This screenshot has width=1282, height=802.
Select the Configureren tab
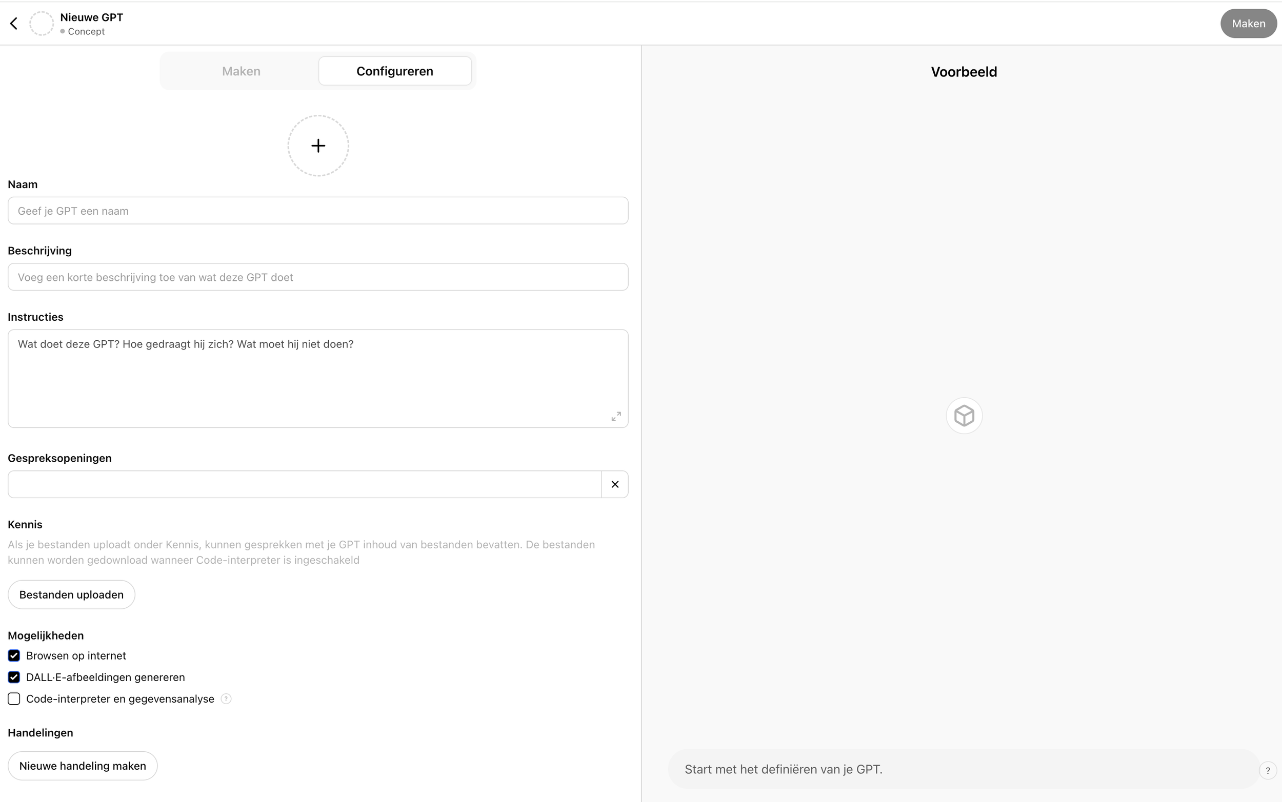[x=395, y=71]
